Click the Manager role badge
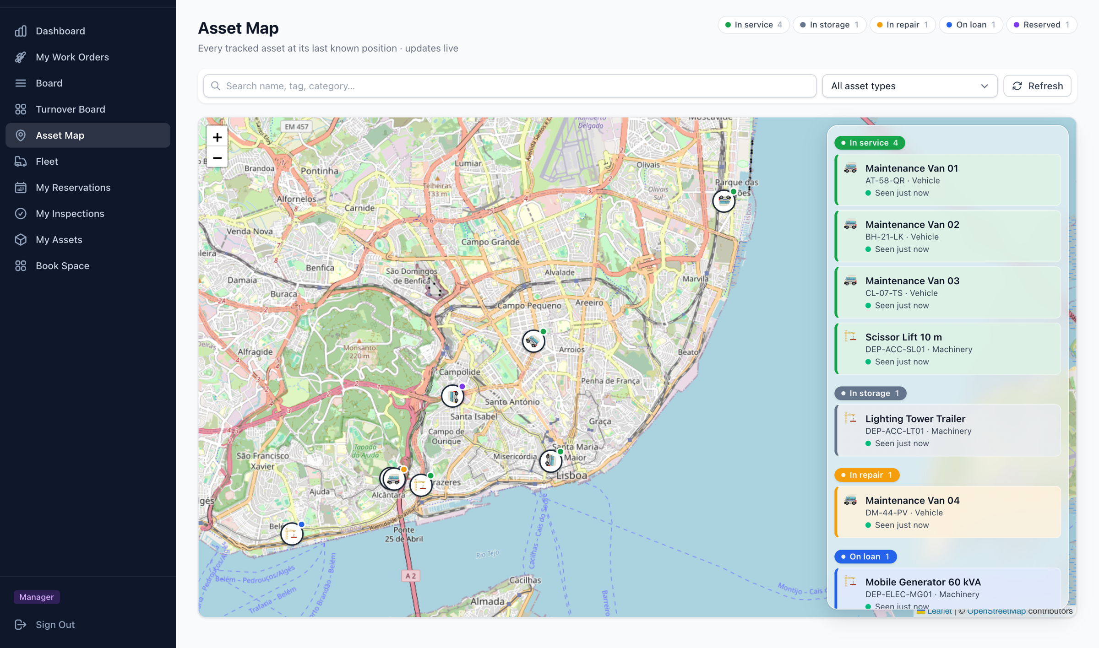Viewport: 1099px width, 648px height. pyautogui.click(x=37, y=597)
